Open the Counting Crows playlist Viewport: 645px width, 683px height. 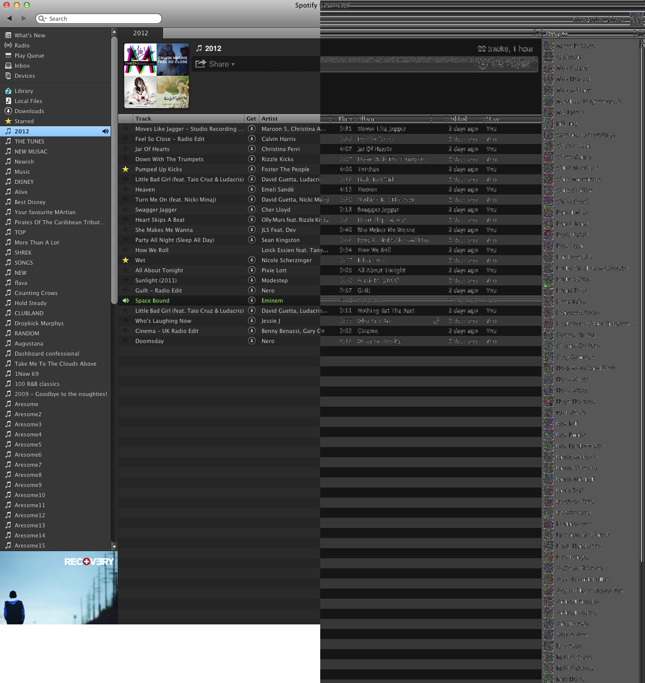(36, 293)
